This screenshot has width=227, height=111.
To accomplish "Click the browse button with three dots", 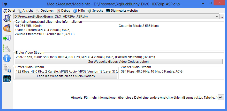I will pyautogui.click(x=222, y=17).
